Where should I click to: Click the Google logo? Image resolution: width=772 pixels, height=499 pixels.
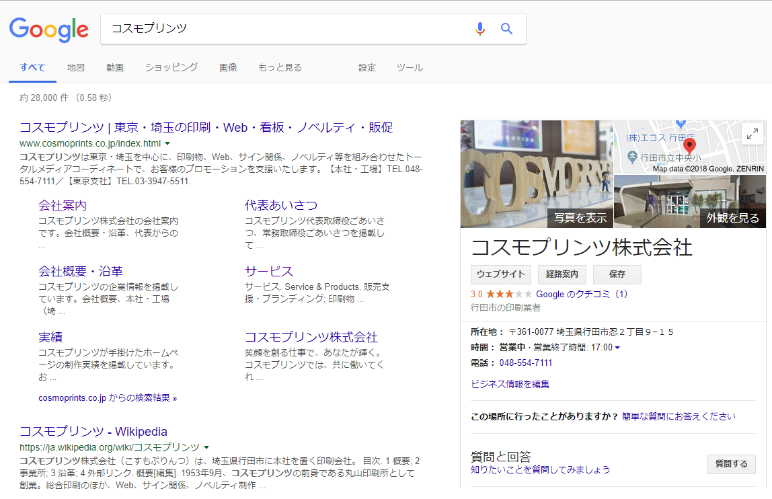tap(48, 30)
